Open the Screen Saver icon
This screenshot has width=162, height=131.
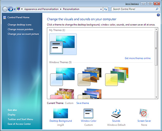tap(144, 113)
